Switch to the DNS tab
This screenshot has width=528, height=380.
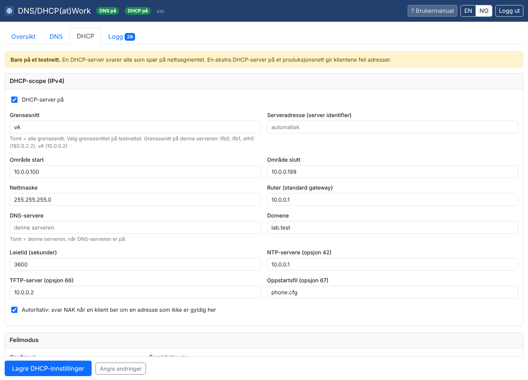click(56, 36)
